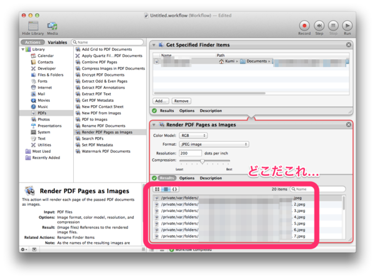Select Get PDF Metadata action

coord(97,100)
